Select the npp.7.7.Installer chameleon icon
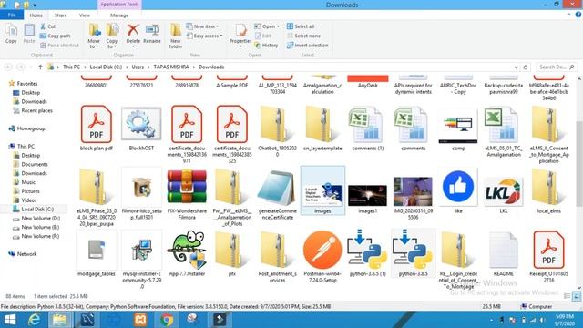583x328 pixels. (187, 250)
